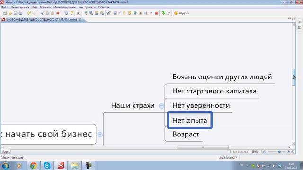Click the red square Stop icon
Image resolution: width=303 pixels, height=170 pixels.
[156, 13]
